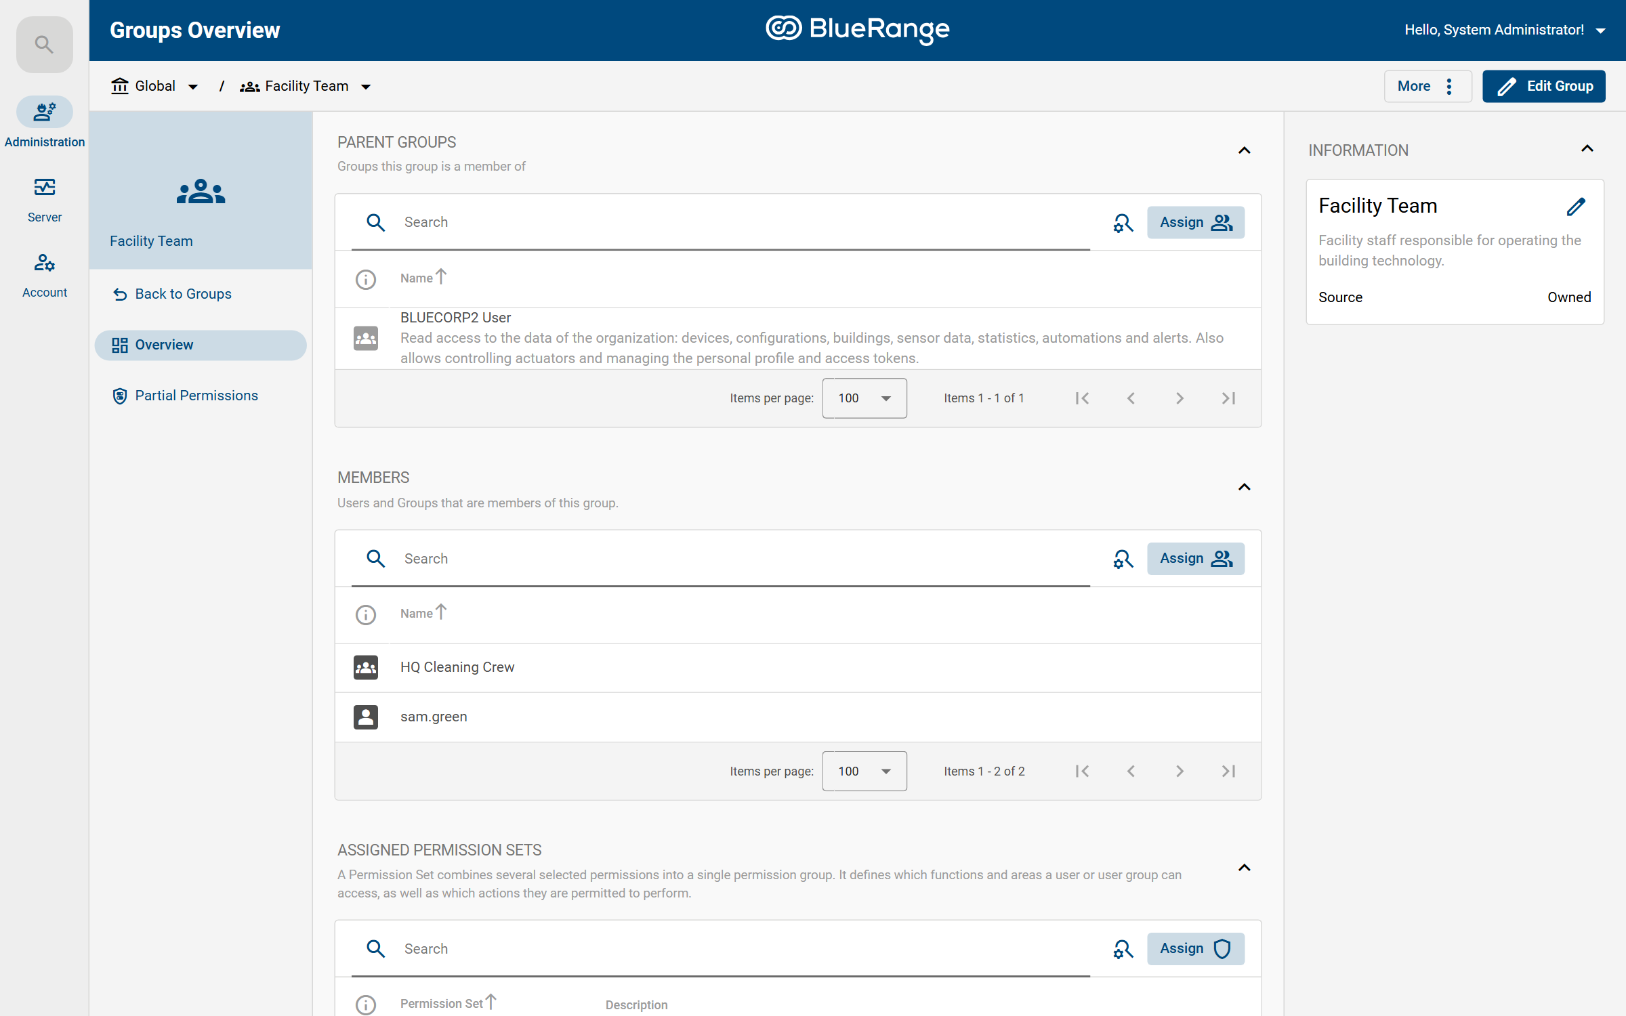Click the BLUECORP2 User group icon
Image resolution: width=1626 pixels, height=1016 pixels.
tap(366, 338)
